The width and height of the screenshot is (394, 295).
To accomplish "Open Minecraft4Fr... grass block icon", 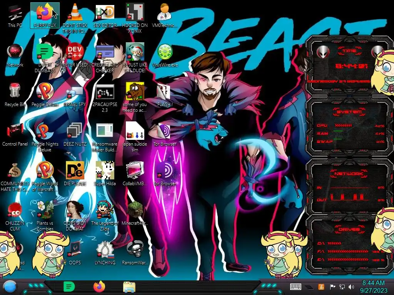I will [x=135, y=214].
